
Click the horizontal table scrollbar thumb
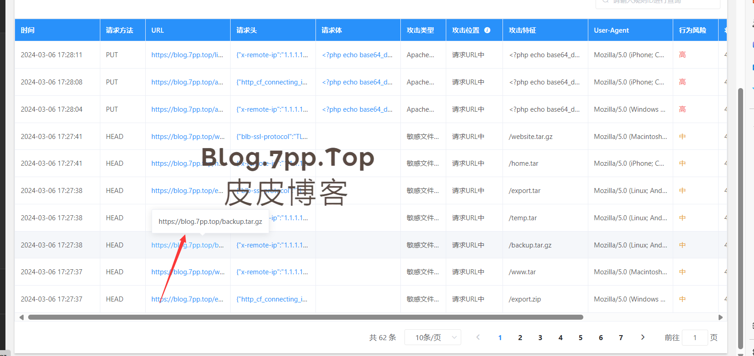point(305,317)
